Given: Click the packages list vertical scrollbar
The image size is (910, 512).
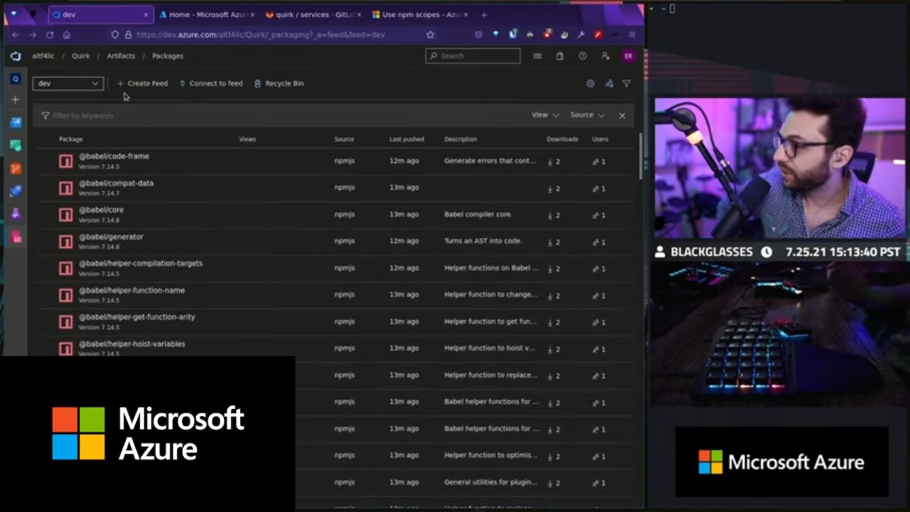Looking at the screenshot, I should point(641,156).
